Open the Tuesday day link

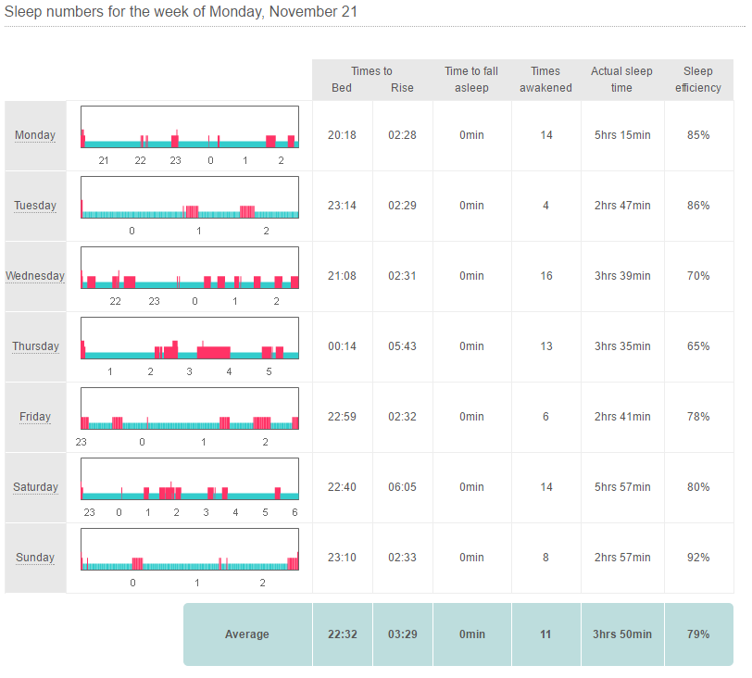point(35,206)
